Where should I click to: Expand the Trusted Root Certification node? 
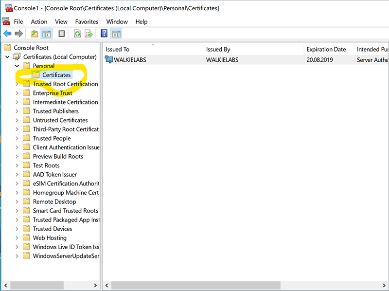click(x=17, y=84)
